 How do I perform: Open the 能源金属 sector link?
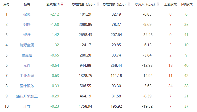(x=27, y=45)
